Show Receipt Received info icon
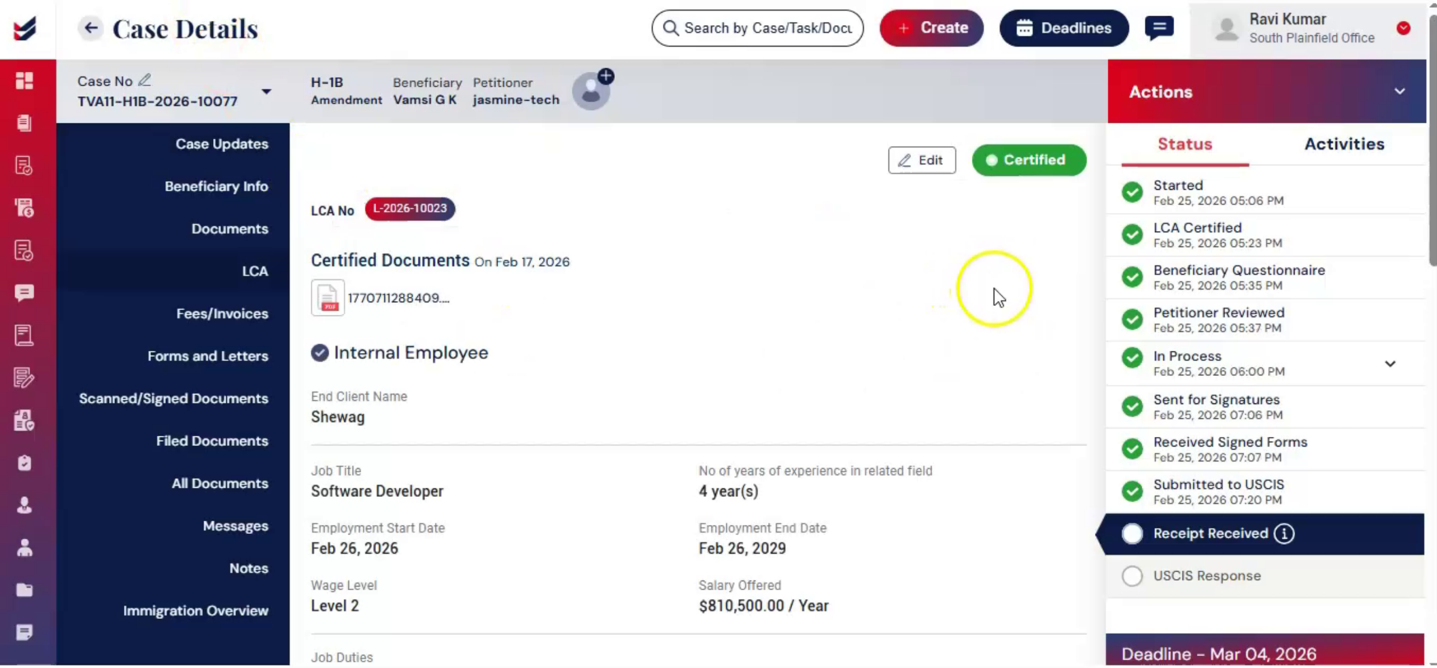 (1284, 533)
